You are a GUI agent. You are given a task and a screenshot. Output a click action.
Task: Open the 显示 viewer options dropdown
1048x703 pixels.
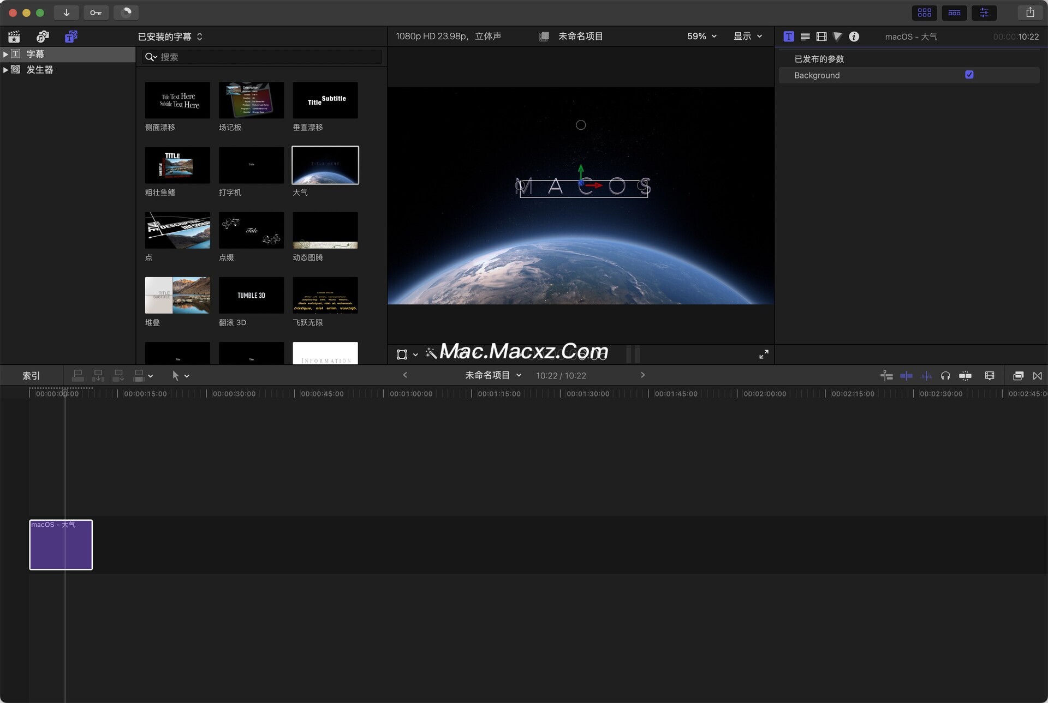click(748, 36)
